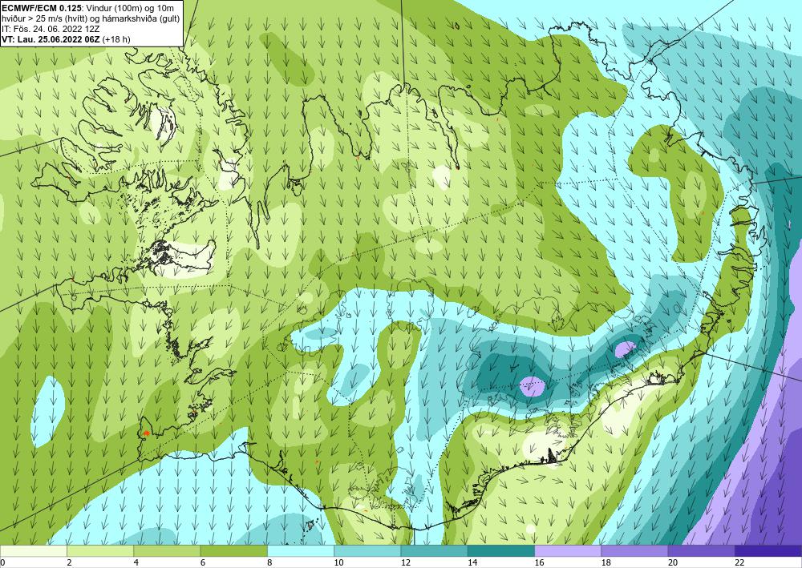This screenshot has width=802, height=568.
Task: Click the legend label "10"
Action: pyautogui.click(x=338, y=562)
